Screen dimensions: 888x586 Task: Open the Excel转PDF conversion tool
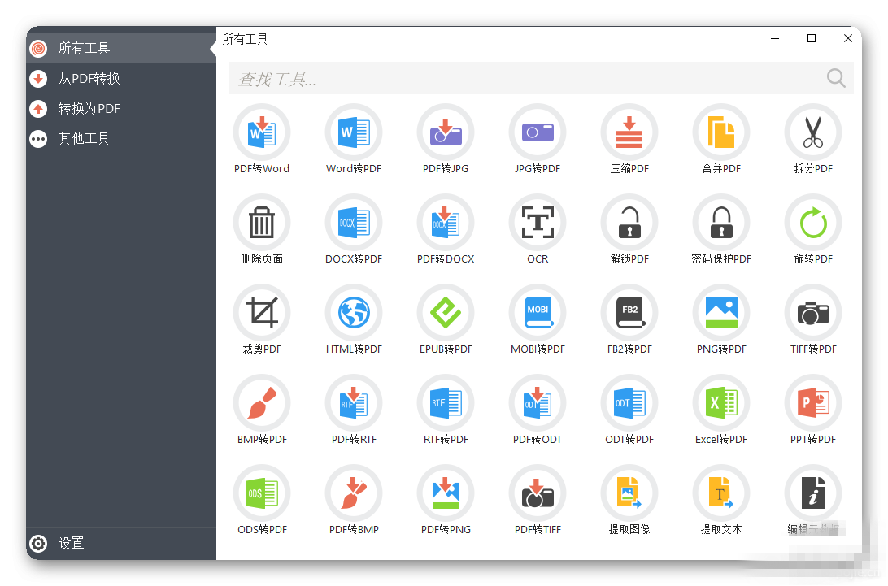pyautogui.click(x=721, y=410)
